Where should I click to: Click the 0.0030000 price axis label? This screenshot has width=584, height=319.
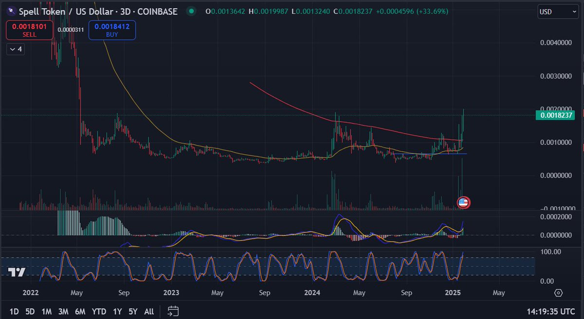point(556,76)
